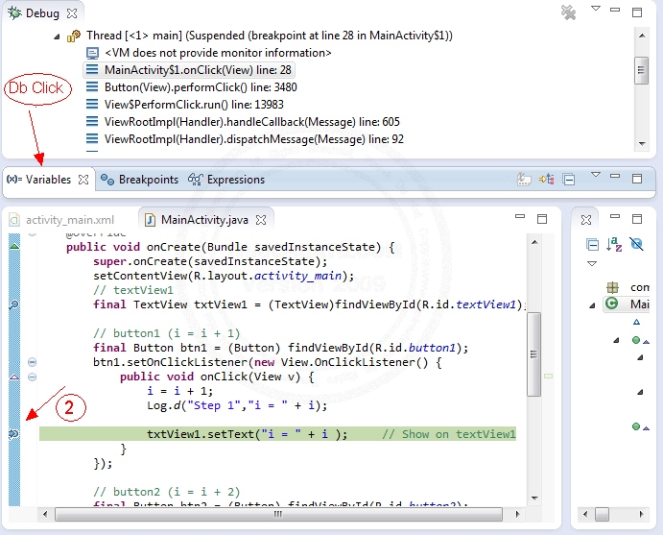Click stack frame icon of Button(View).performClick
This screenshot has width=663, height=535.
92,86
